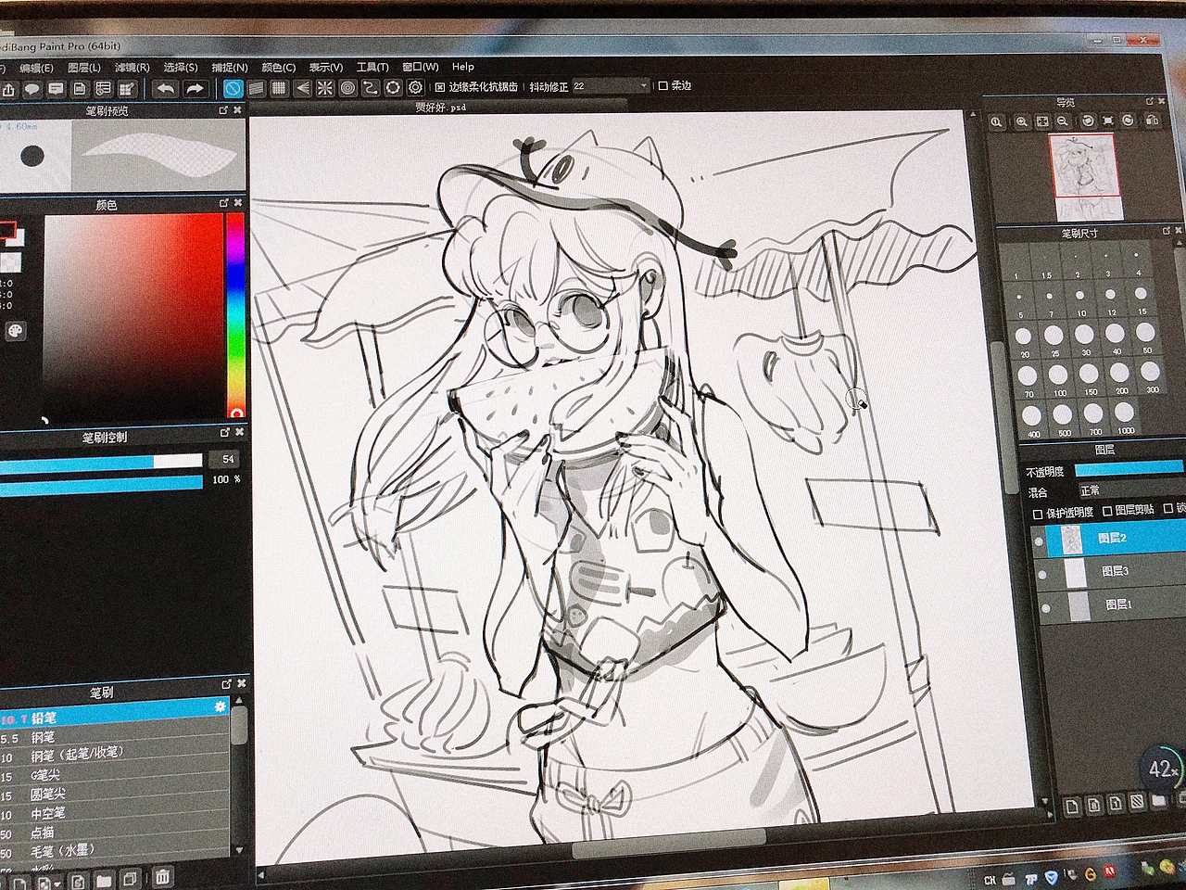The height and width of the screenshot is (890, 1186).
Task: Toggle the 保护透明度 checkbox
Action: 1038,513
